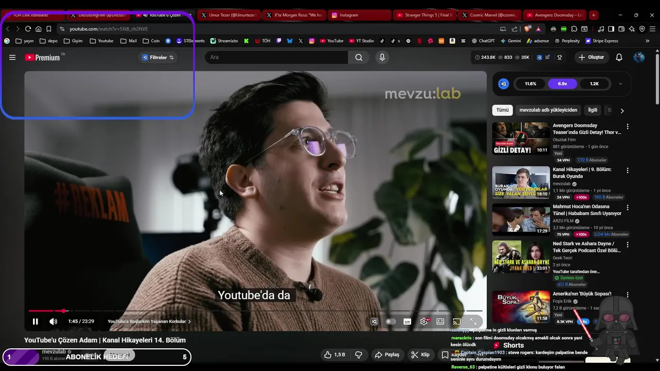Open the Amerika'nın 'Büyük Sopası' thumbnail
The image size is (660, 371).
521,308
